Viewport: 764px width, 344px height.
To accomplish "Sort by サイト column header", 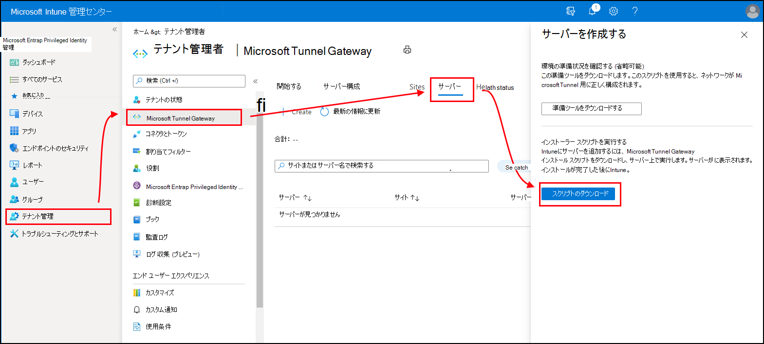I will click(407, 197).
